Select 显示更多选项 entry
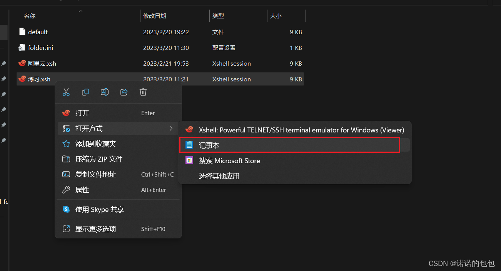Viewport: 501px width, 271px height. (119, 229)
